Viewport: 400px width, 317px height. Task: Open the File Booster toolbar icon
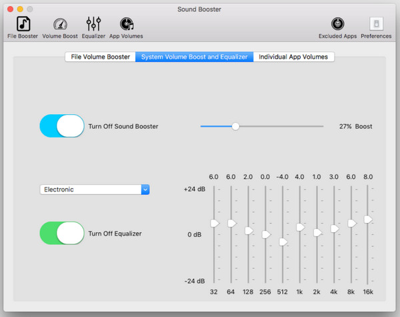click(23, 24)
